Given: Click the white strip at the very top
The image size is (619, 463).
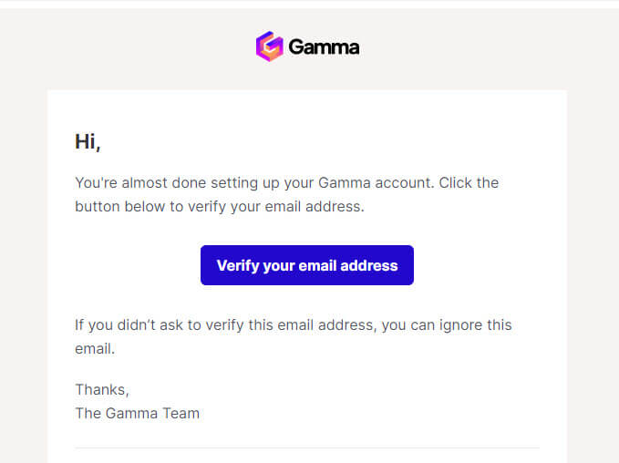Looking at the screenshot, I should (x=310, y=4).
